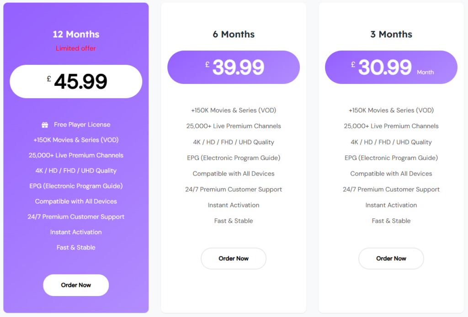Screen dimensions: 468x317
Task: Click Compatible with All Devices in 3 Months card
Action: pos(391,174)
